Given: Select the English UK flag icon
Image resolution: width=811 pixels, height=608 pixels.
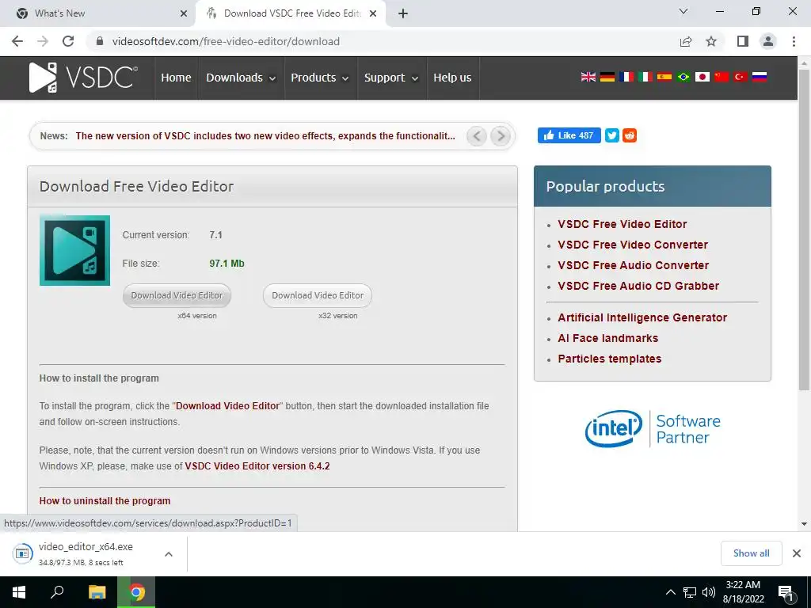Looking at the screenshot, I should 588,77.
